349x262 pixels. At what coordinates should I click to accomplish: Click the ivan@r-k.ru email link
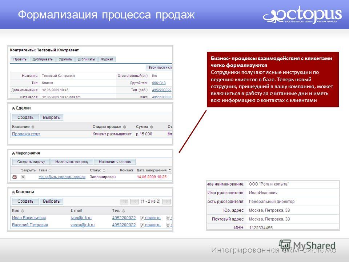click(x=81, y=218)
